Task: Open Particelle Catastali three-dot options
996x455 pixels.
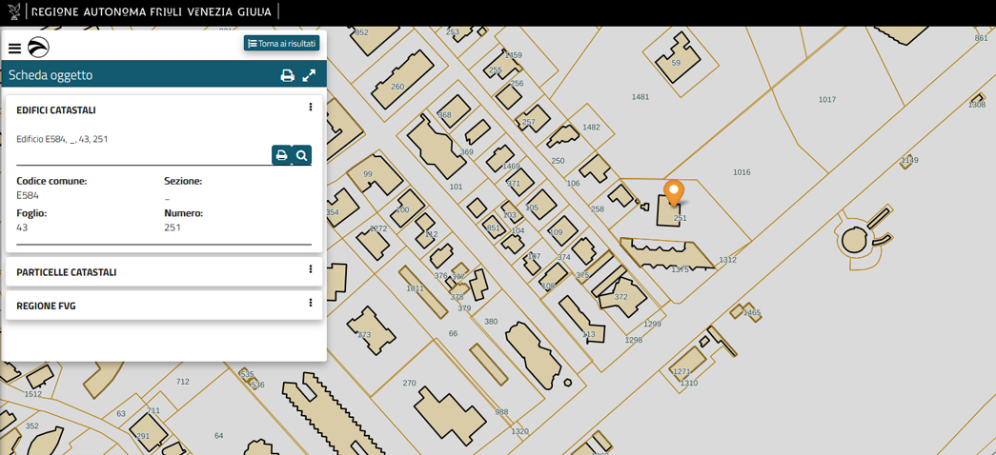Action: 310,269
